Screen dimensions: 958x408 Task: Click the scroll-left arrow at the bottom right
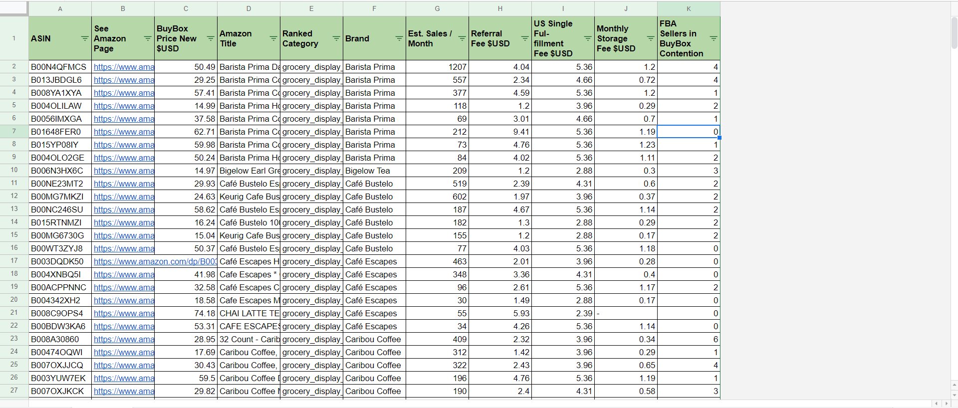click(936, 404)
